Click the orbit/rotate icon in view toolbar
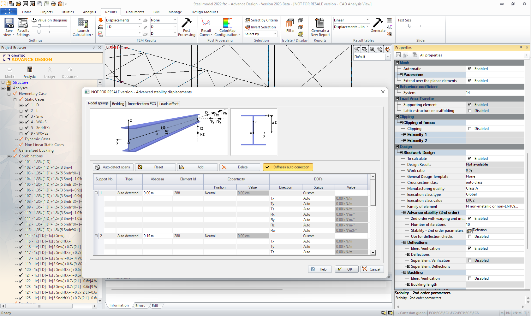Viewport: 531px width, 316px height. coord(388,49)
